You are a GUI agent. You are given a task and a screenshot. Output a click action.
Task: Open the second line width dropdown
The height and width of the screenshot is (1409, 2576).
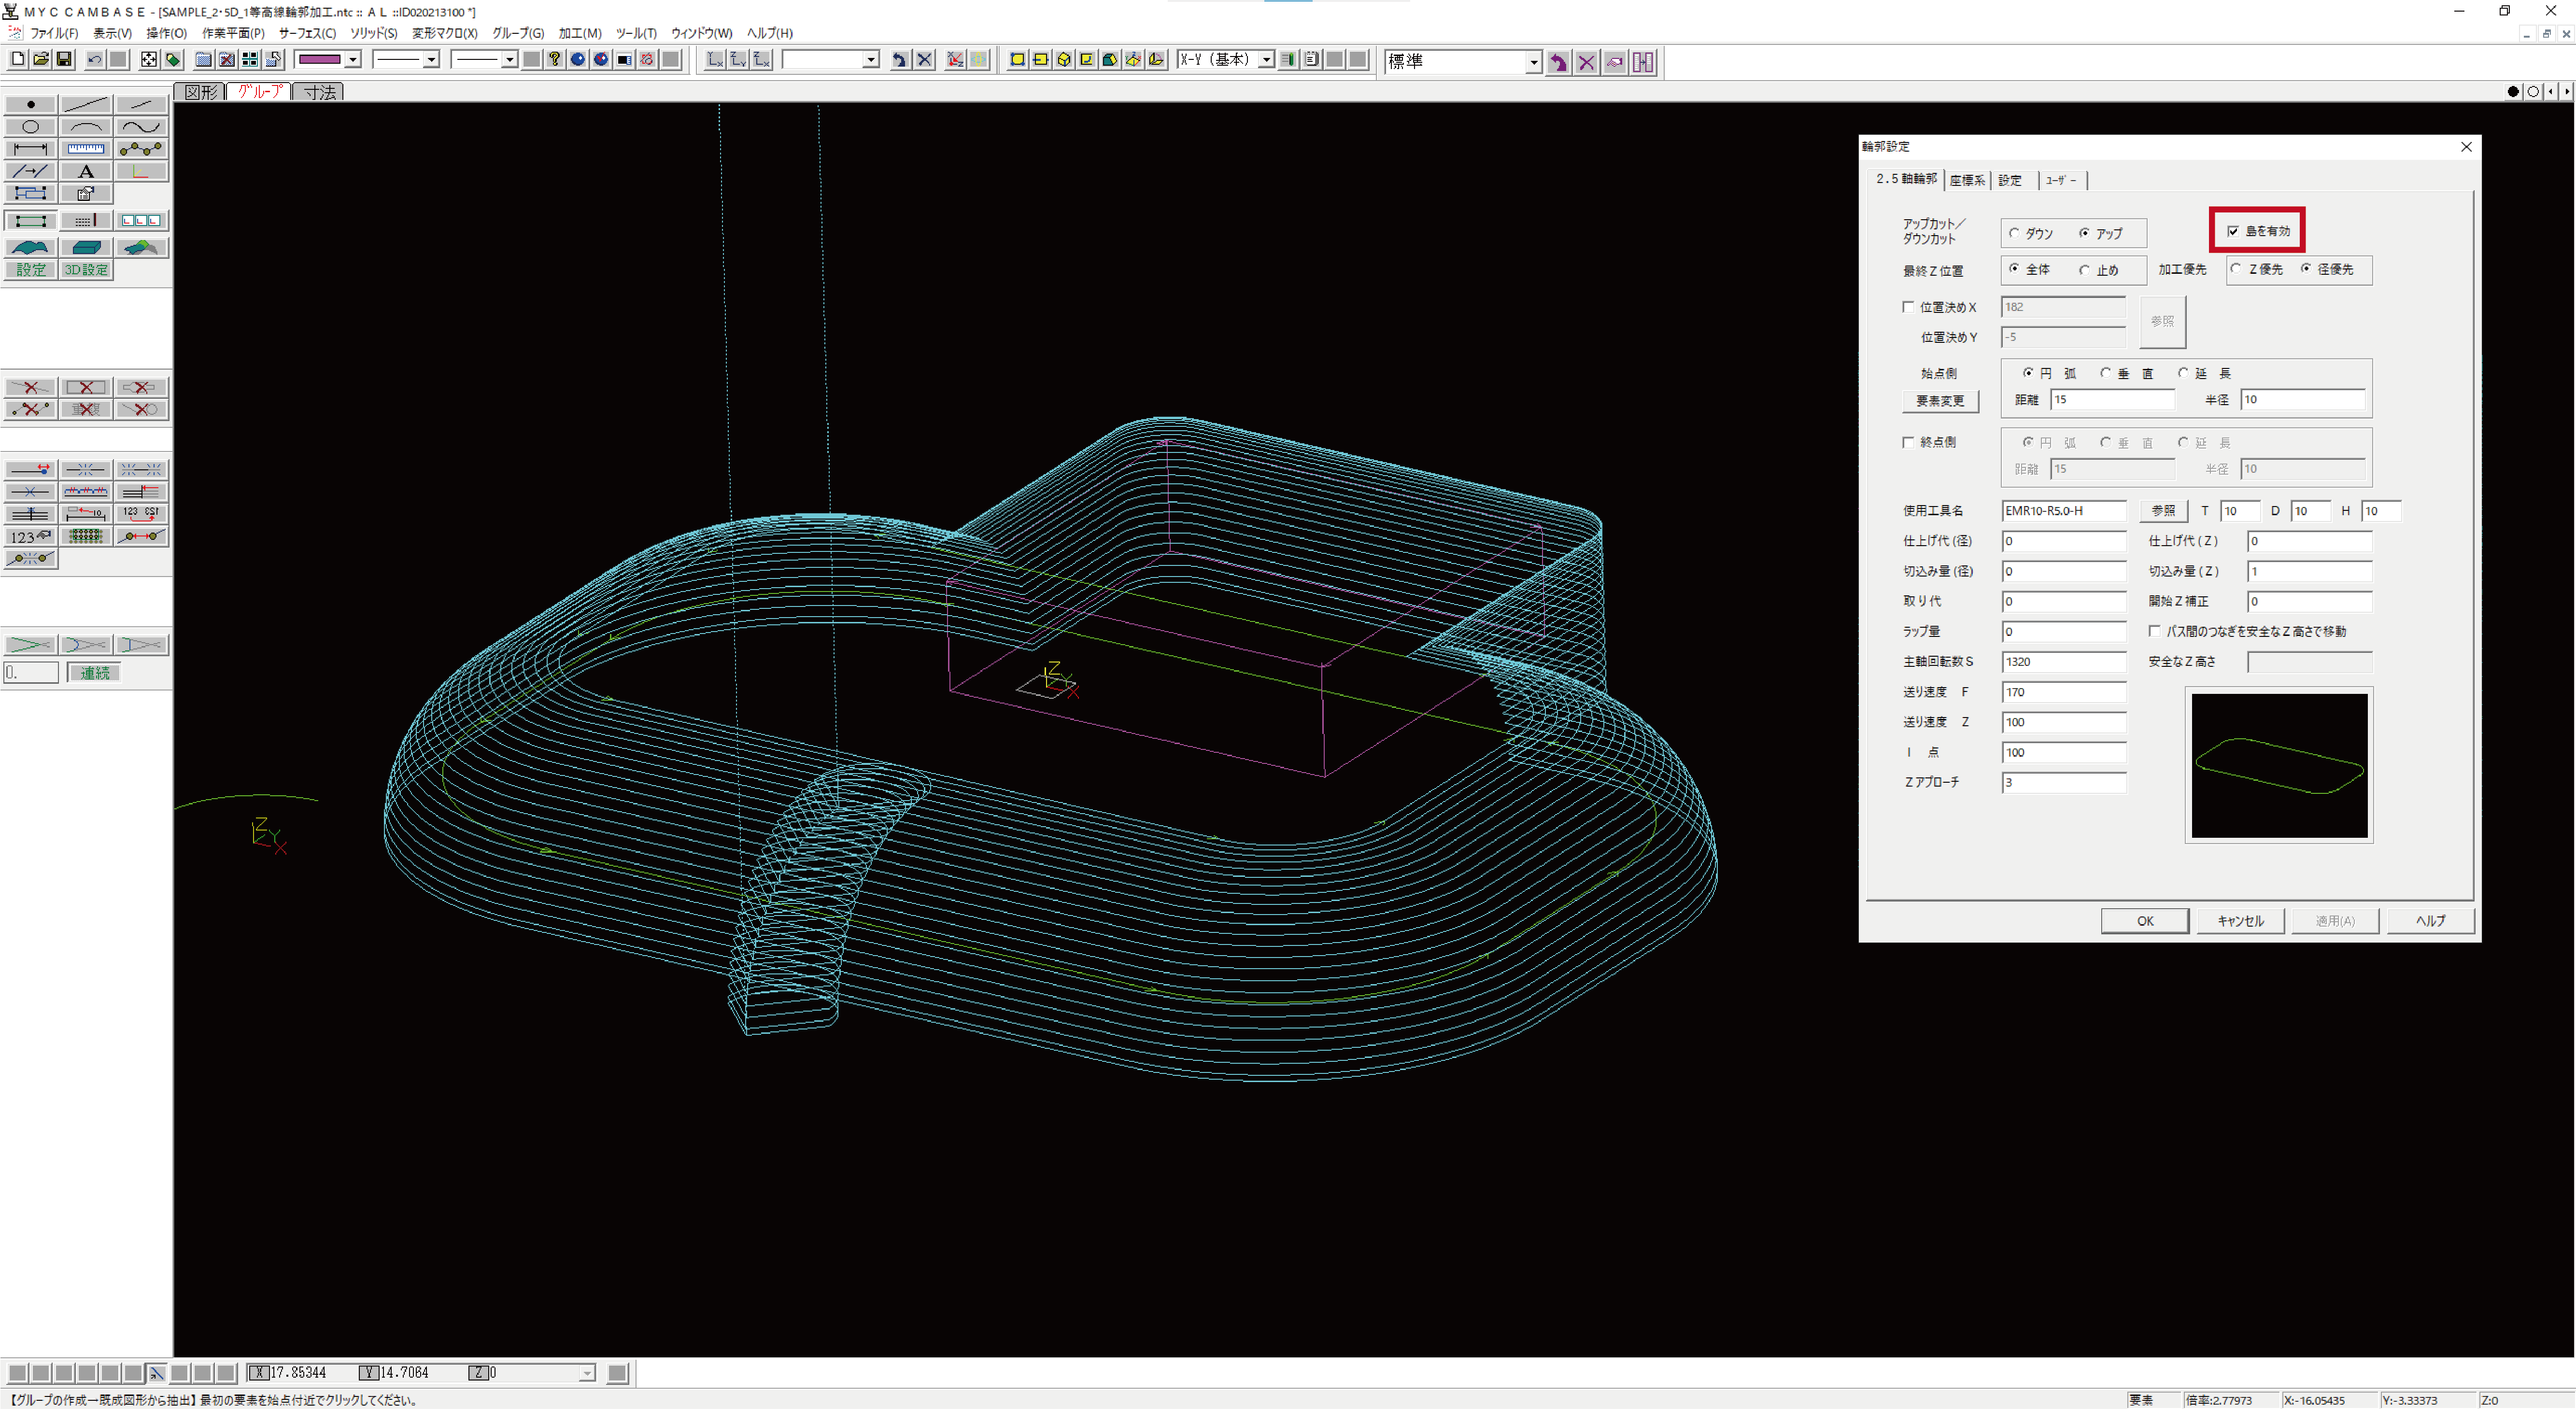pos(509,60)
